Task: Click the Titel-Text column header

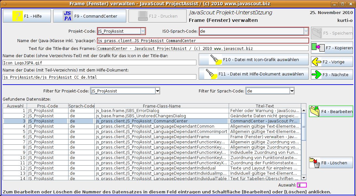Action: coord(265,106)
